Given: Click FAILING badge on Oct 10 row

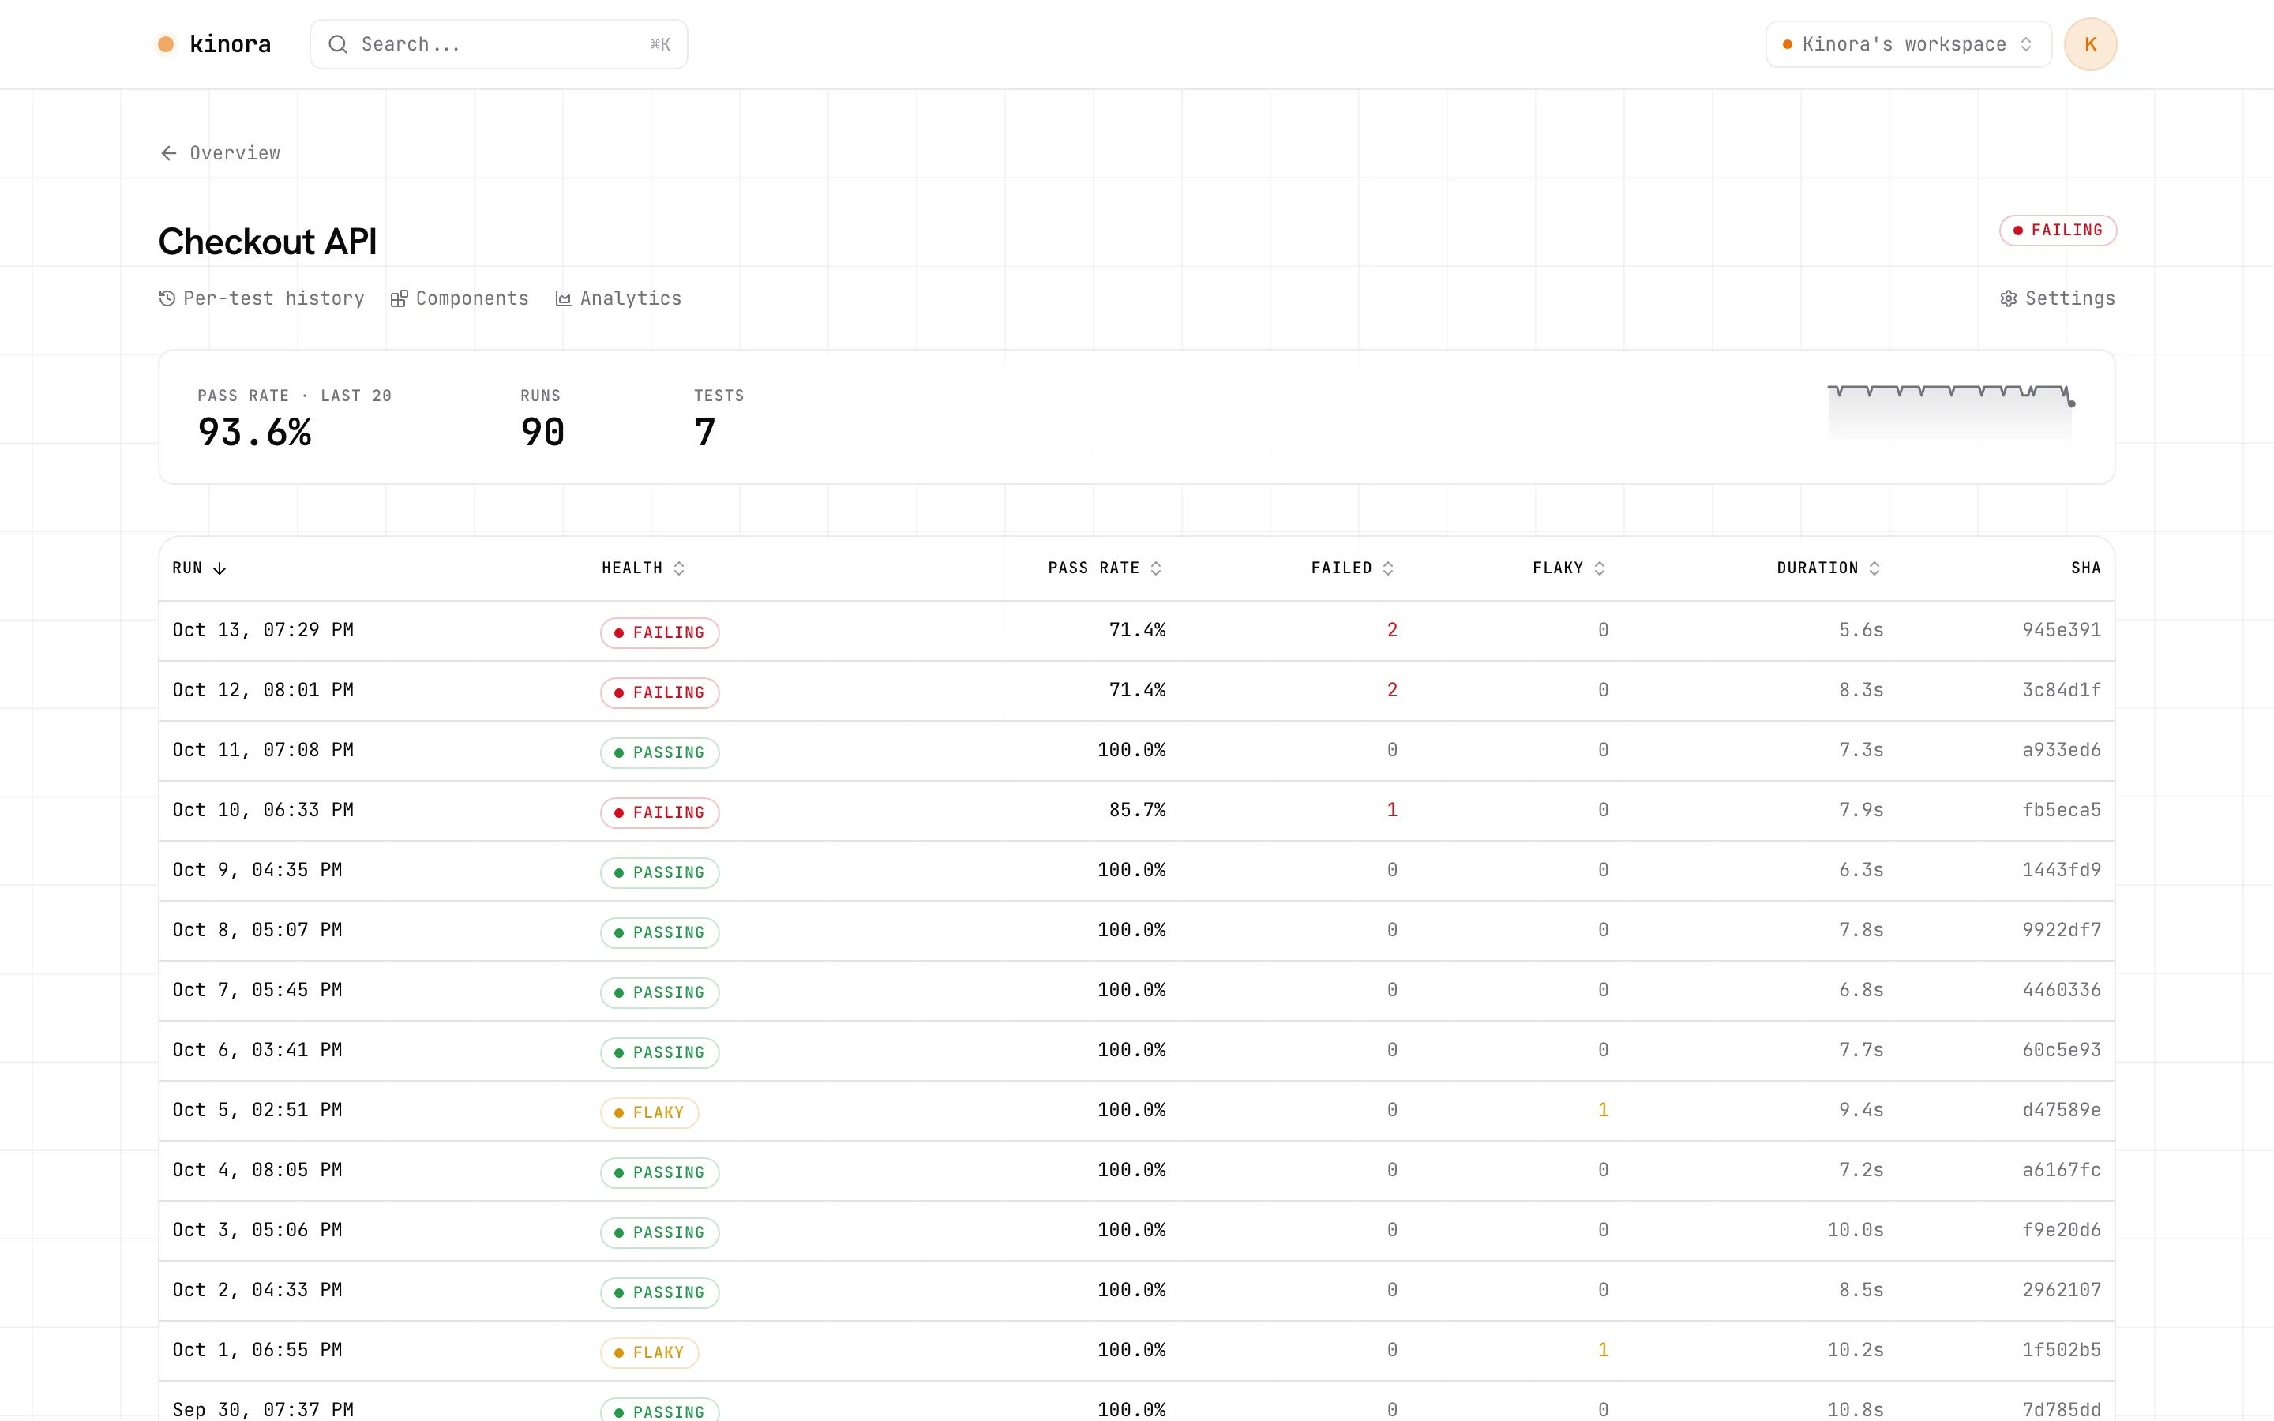Looking at the screenshot, I should click(659, 813).
